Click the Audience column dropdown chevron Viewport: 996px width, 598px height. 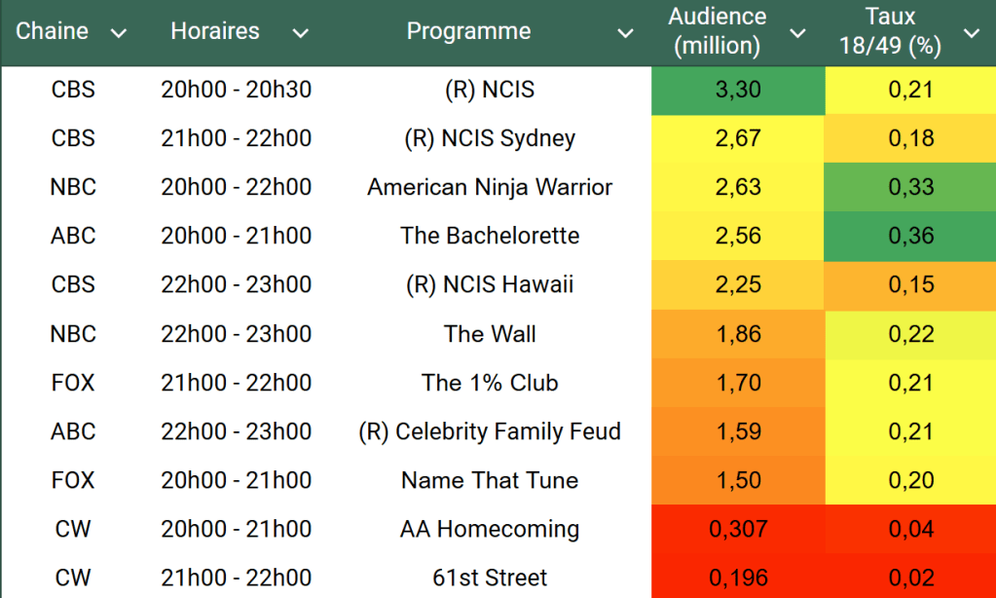click(x=797, y=33)
